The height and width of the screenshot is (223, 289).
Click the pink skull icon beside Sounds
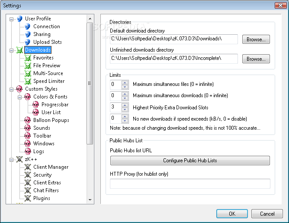click(28, 128)
